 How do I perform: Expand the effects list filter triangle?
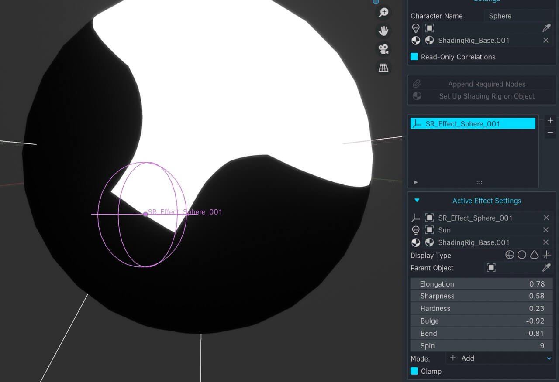pyautogui.click(x=416, y=182)
